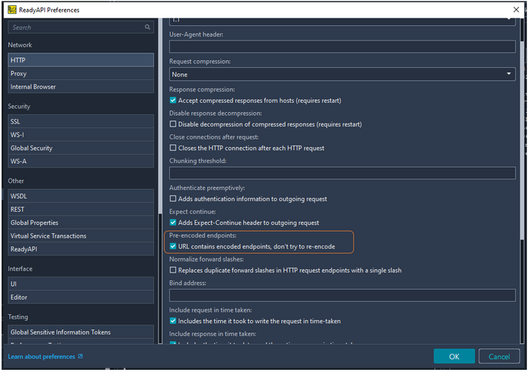This screenshot has width=529, height=372.
Task: Close the ReadyAPI Preferences window
Action: coord(516,8)
